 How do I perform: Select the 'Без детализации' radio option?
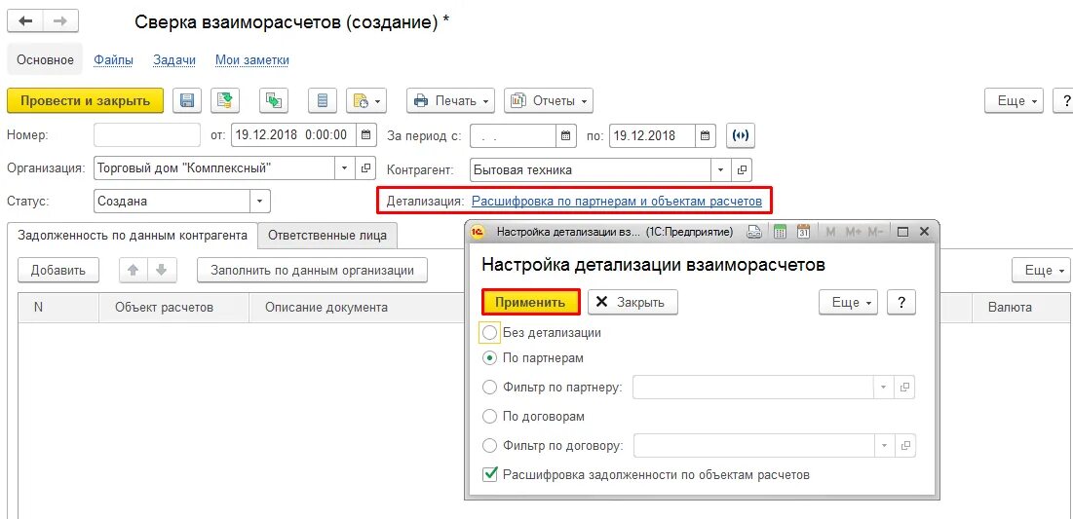tap(489, 333)
